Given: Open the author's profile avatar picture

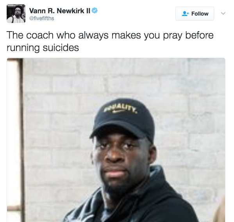Looking at the screenshot, I should coord(16,14).
